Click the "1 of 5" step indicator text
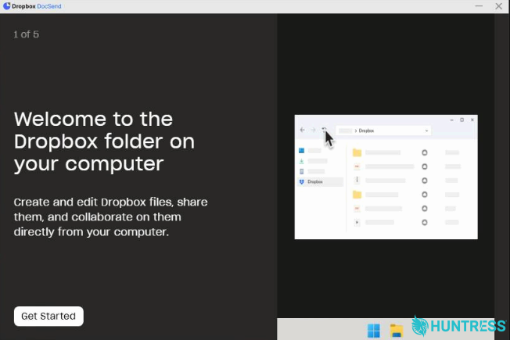Viewport: 510px width, 340px height. 27,34
